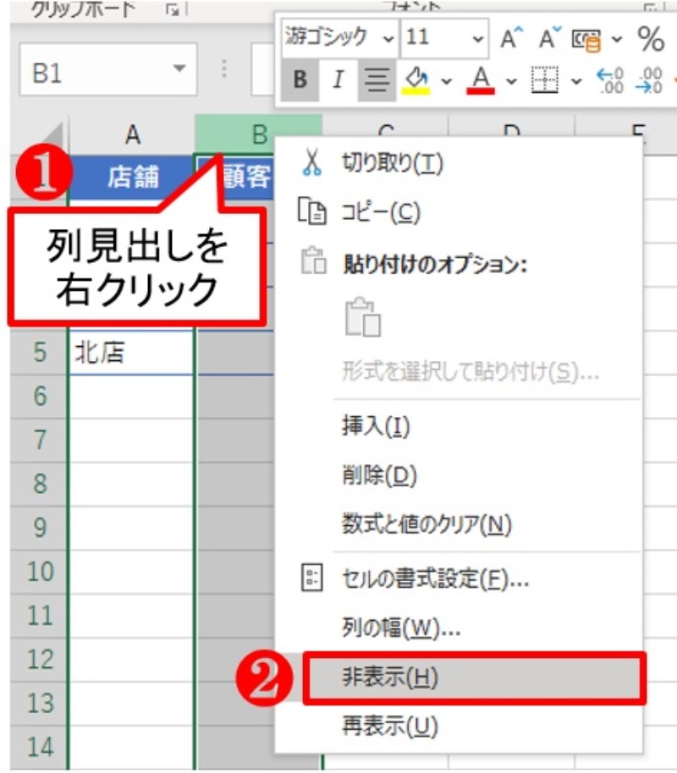Open the font name dropdown 游ゴシック
Viewport: 677px width, 773px height.
[388, 38]
